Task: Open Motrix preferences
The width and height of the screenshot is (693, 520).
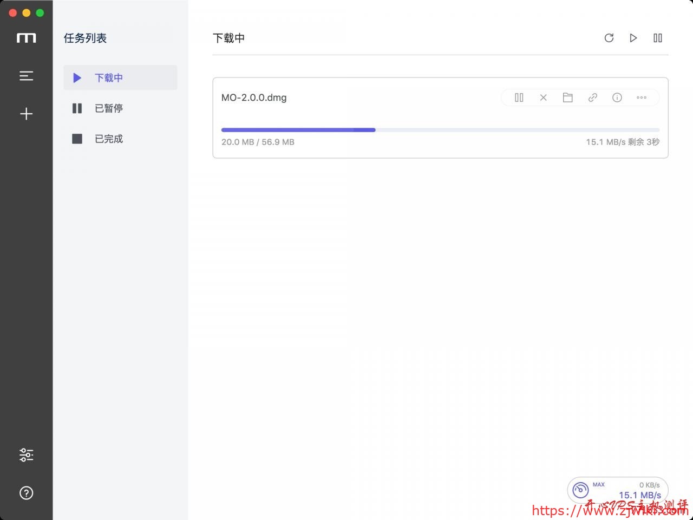Action: 26,454
